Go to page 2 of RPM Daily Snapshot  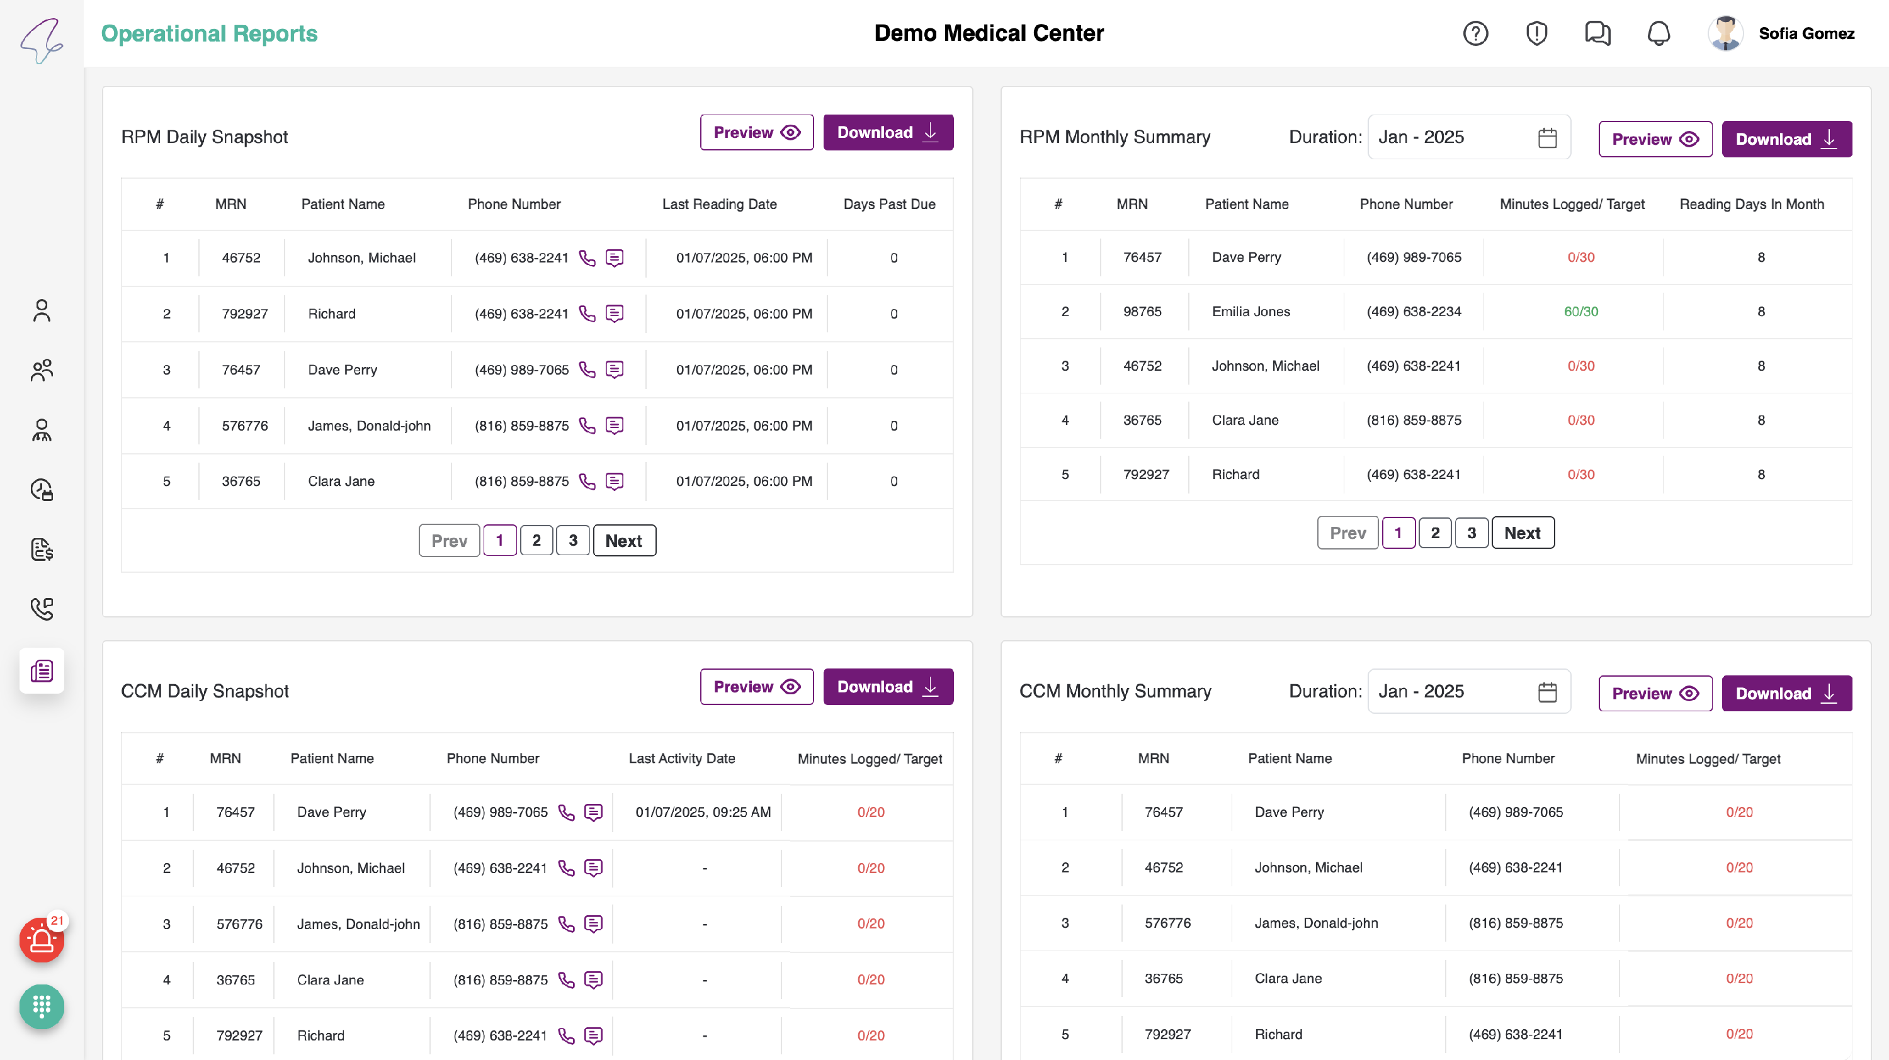tap(536, 540)
